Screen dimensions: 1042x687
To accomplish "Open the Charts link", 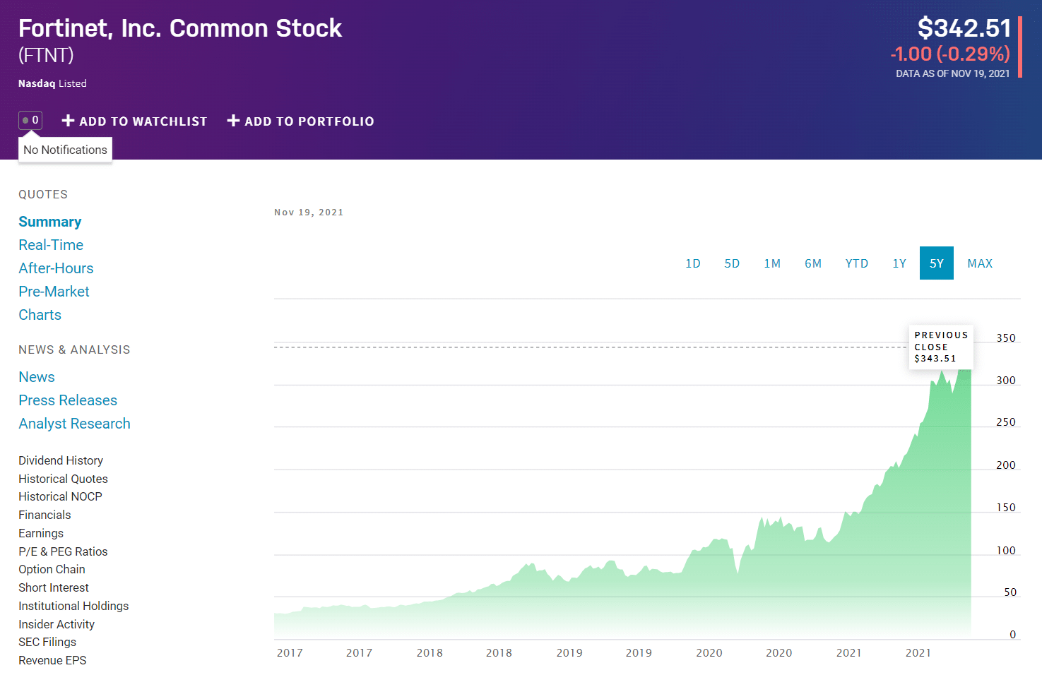I will coord(40,315).
